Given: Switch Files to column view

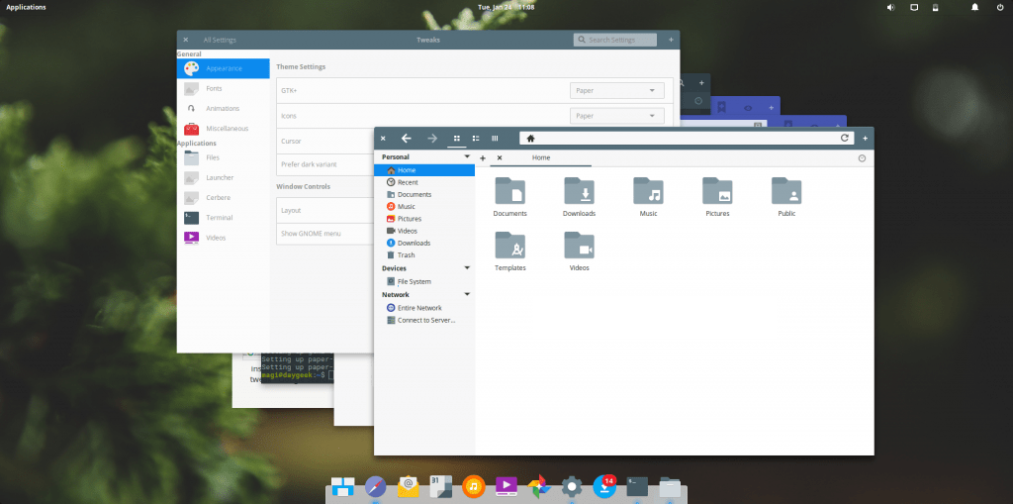Looking at the screenshot, I should pyautogui.click(x=495, y=138).
